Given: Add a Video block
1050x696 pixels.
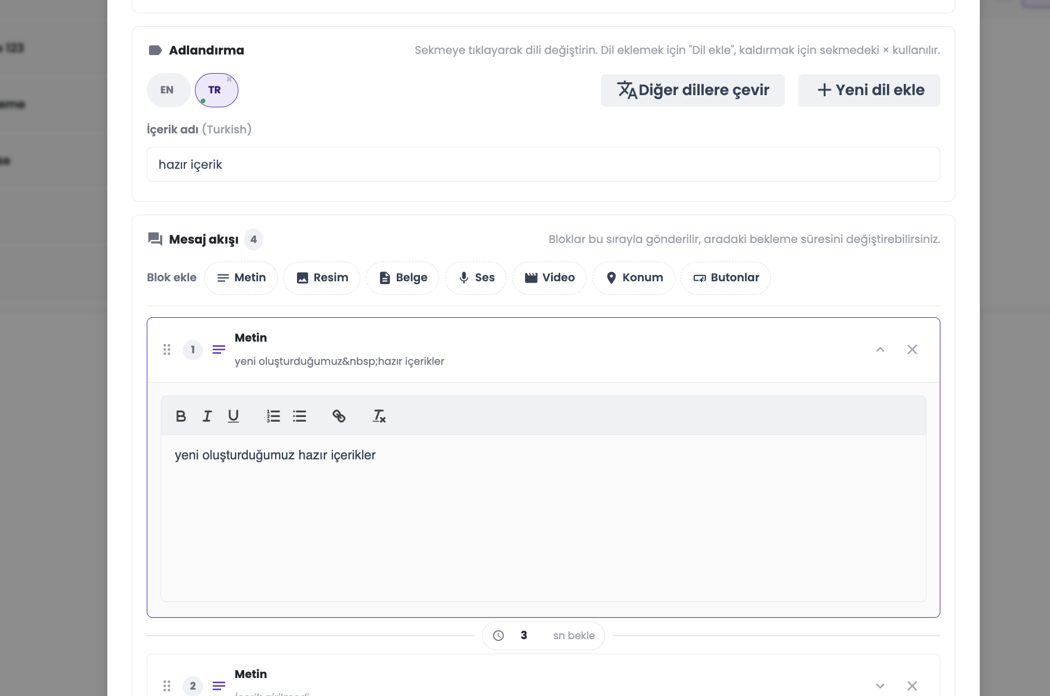Looking at the screenshot, I should [x=549, y=278].
